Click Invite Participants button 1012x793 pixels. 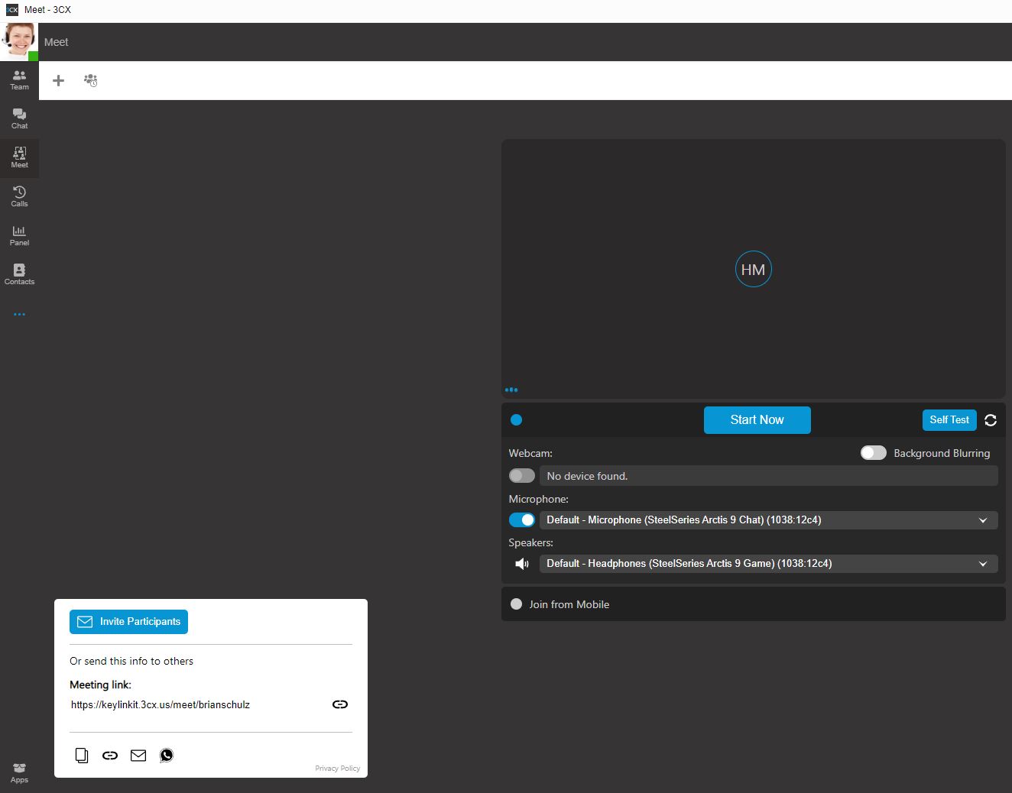pyautogui.click(x=128, y=622)
